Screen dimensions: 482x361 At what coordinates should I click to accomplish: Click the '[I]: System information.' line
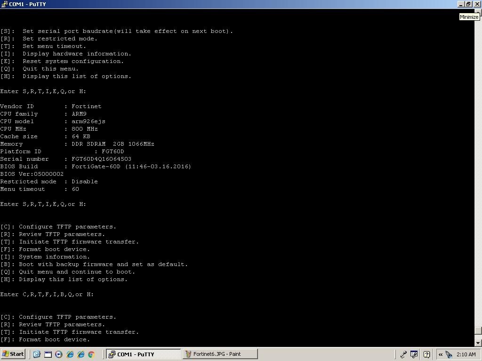(45, 257)
